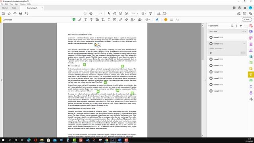Open the comments list options menu
Image resolution: width=254 pixels, height=143 pixels.
(245, 26)
